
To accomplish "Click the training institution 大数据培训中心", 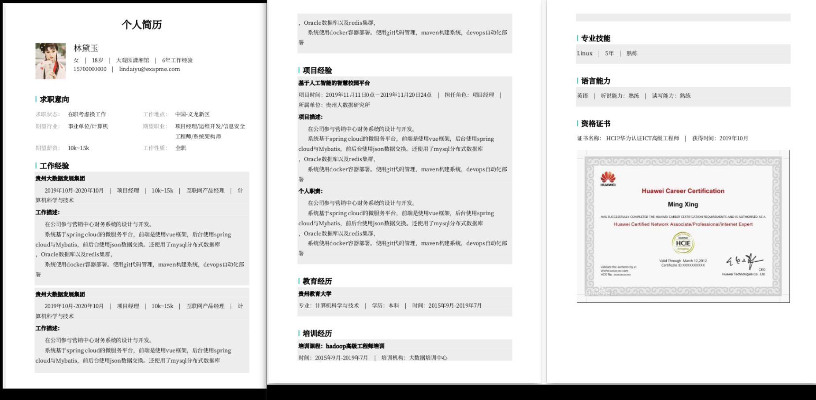I will [x=428, y=358].
